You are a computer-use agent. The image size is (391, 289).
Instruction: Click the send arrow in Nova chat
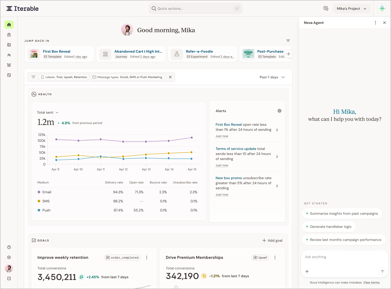[382, 271]
